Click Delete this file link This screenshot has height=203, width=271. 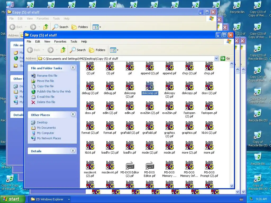pos(46,102)
